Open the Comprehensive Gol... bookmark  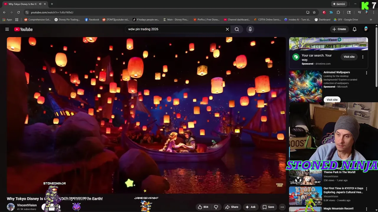(38, 20)
